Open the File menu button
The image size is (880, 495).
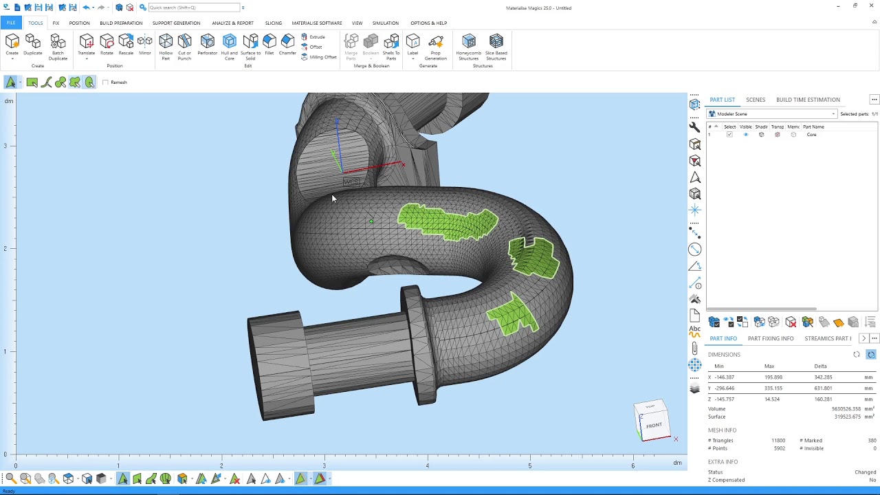[x=11, y=23]
